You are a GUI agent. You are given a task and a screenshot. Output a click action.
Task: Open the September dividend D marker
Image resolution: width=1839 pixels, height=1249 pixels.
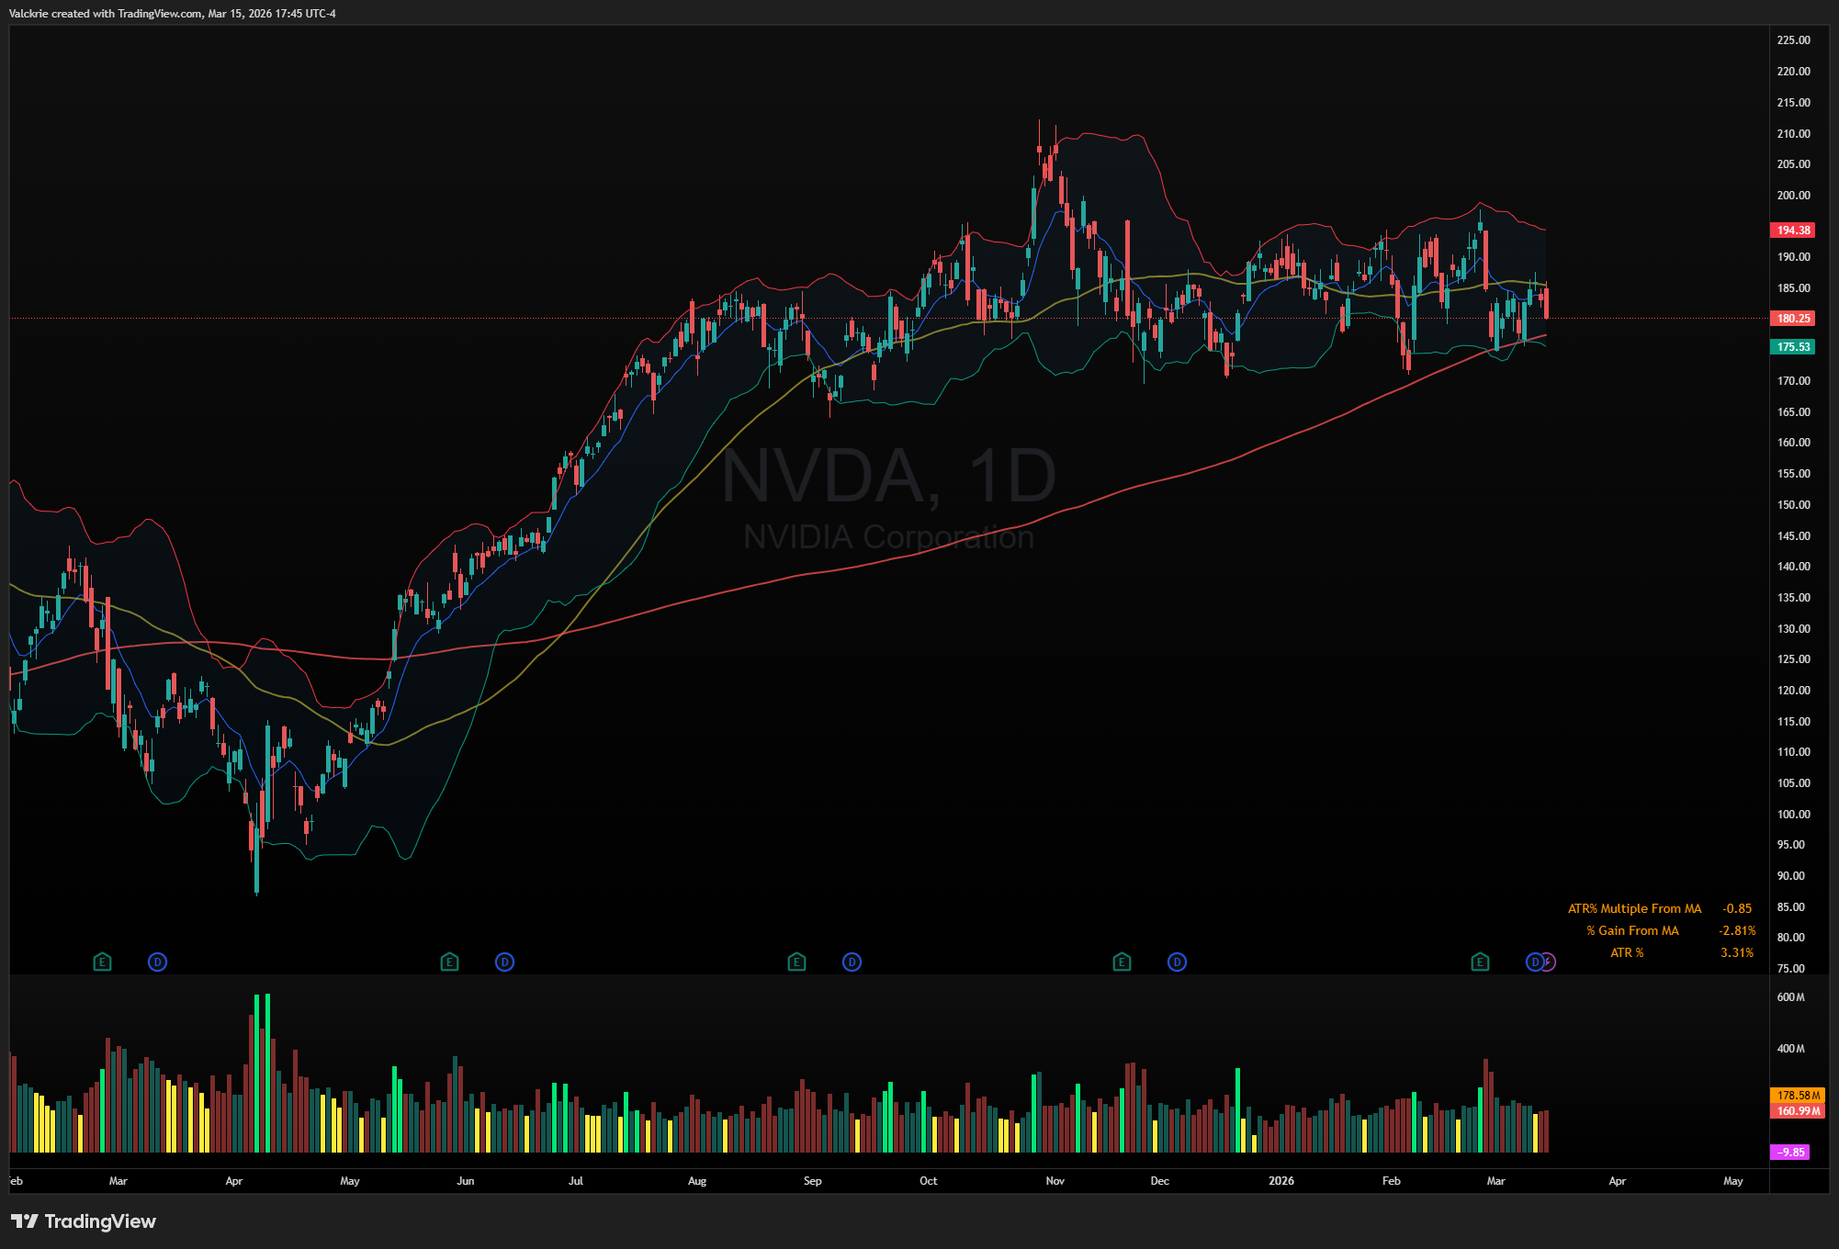tap(852, 962)
